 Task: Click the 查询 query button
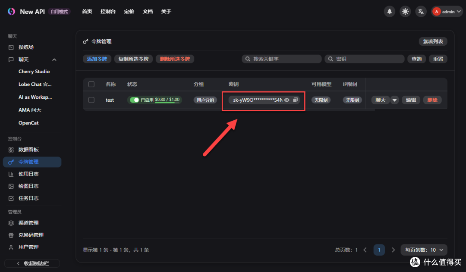(417, 59)
